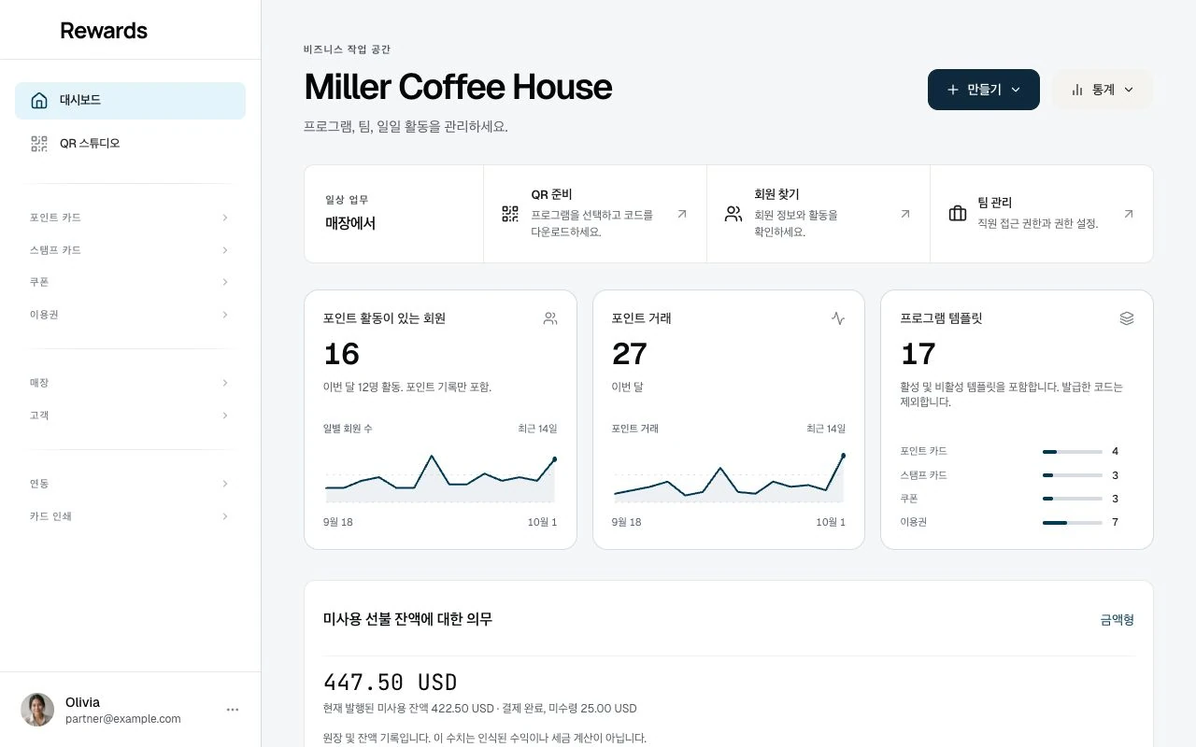Expand the 매장 sidebar section
The image size is (1196, 747).
(130, 383)
